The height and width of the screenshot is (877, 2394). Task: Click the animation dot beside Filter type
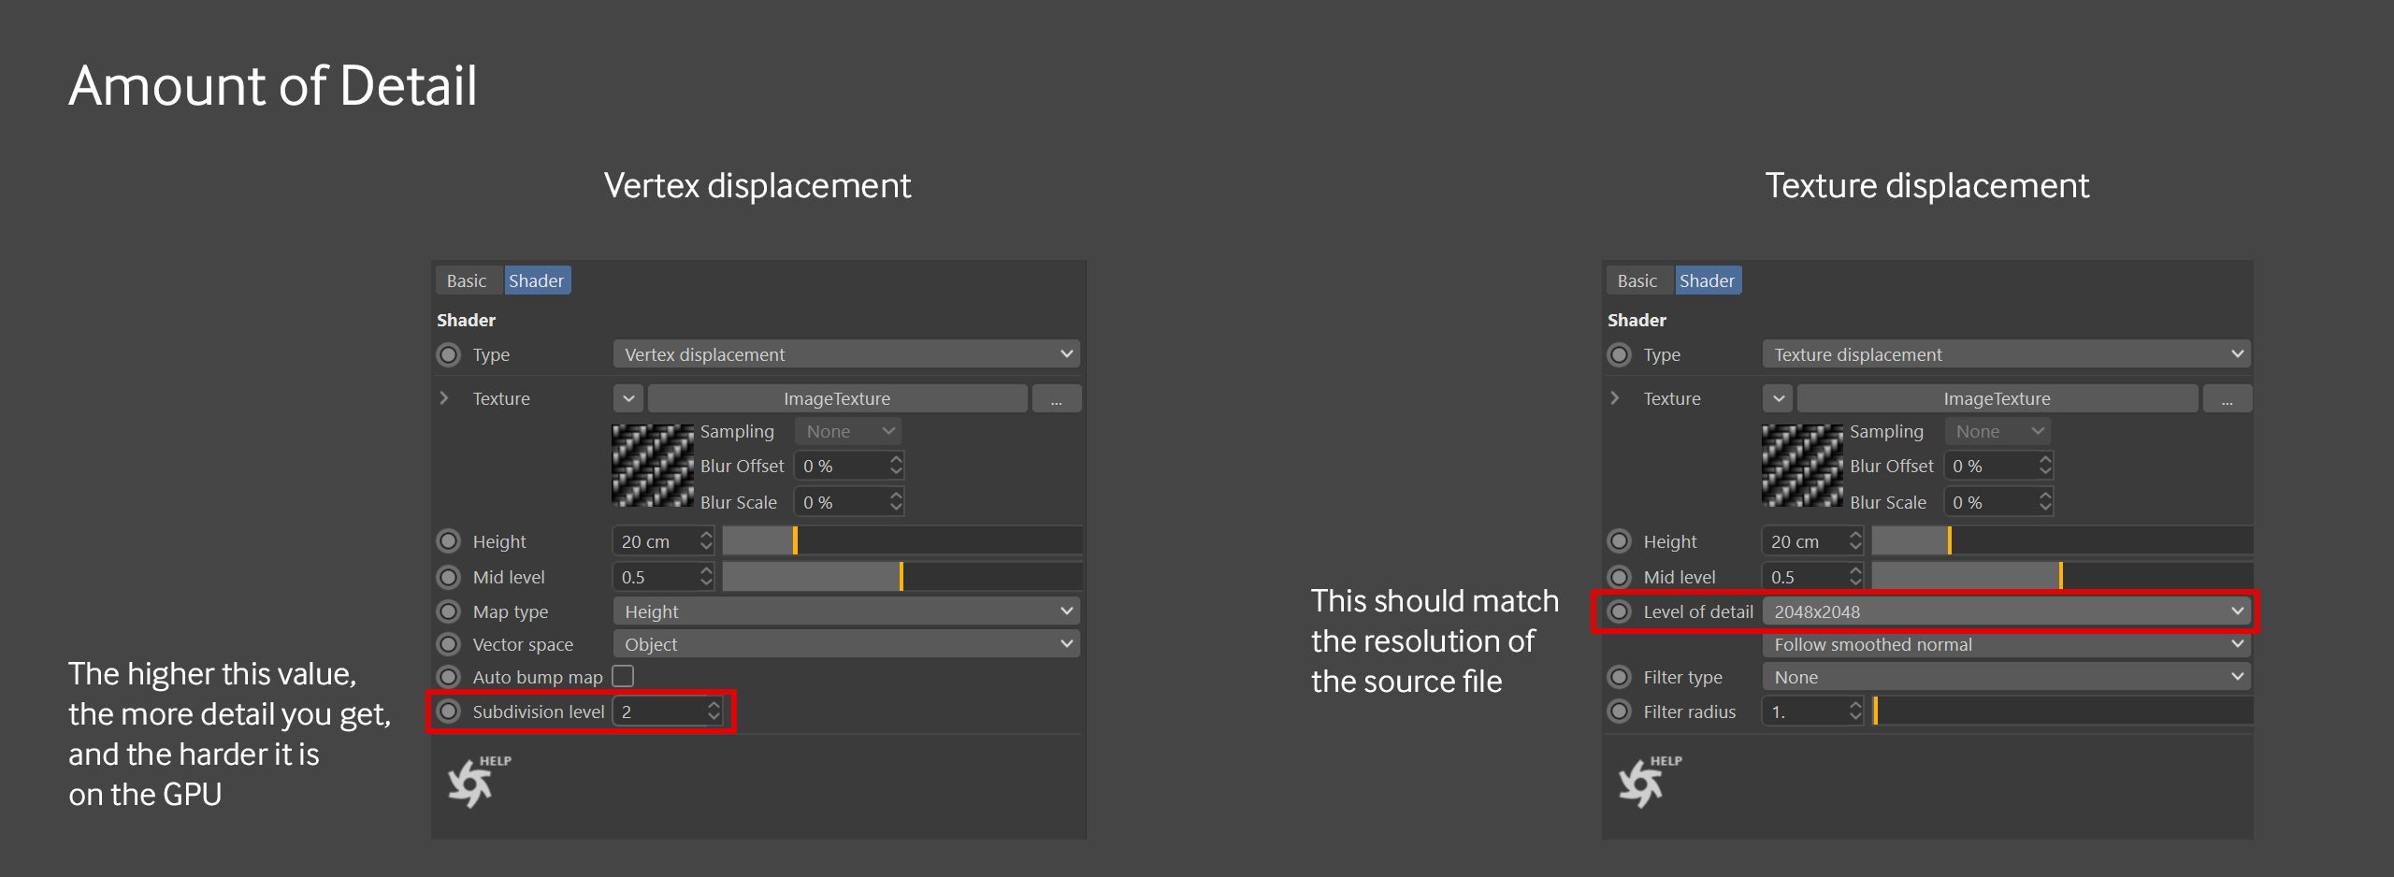click(x=1620, y=677)
